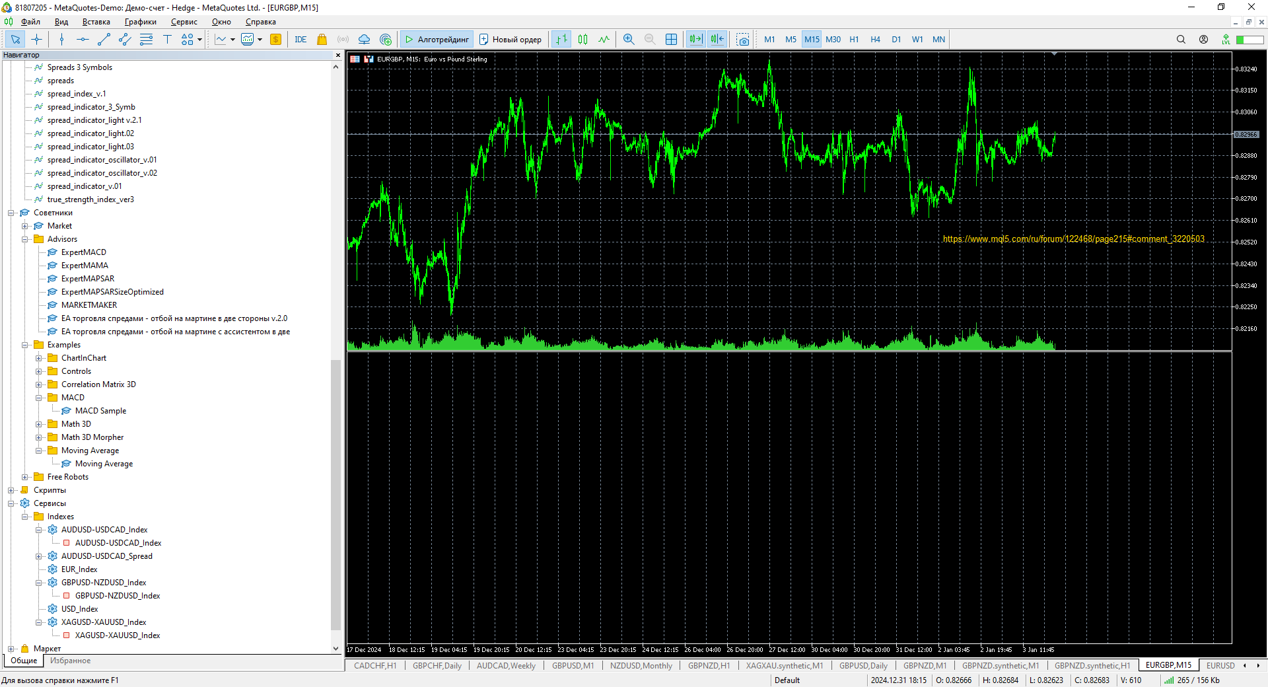Open the VPS add icon
This screenshot has height=687, width=1268.
pyautogui.click(x=386, y=40)
